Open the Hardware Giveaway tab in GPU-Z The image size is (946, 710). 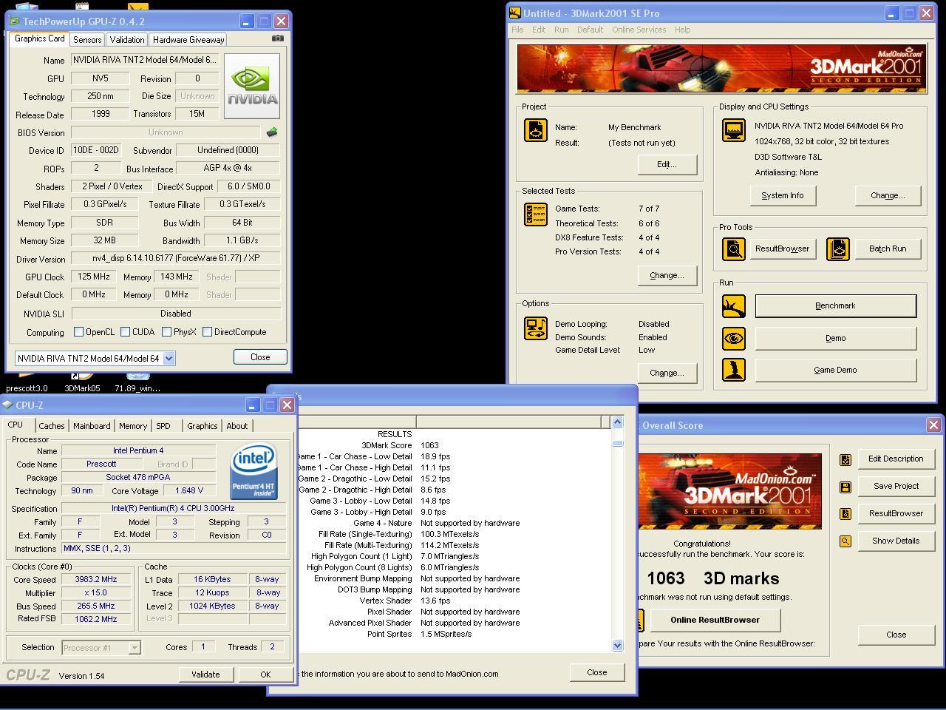point(188,40)
